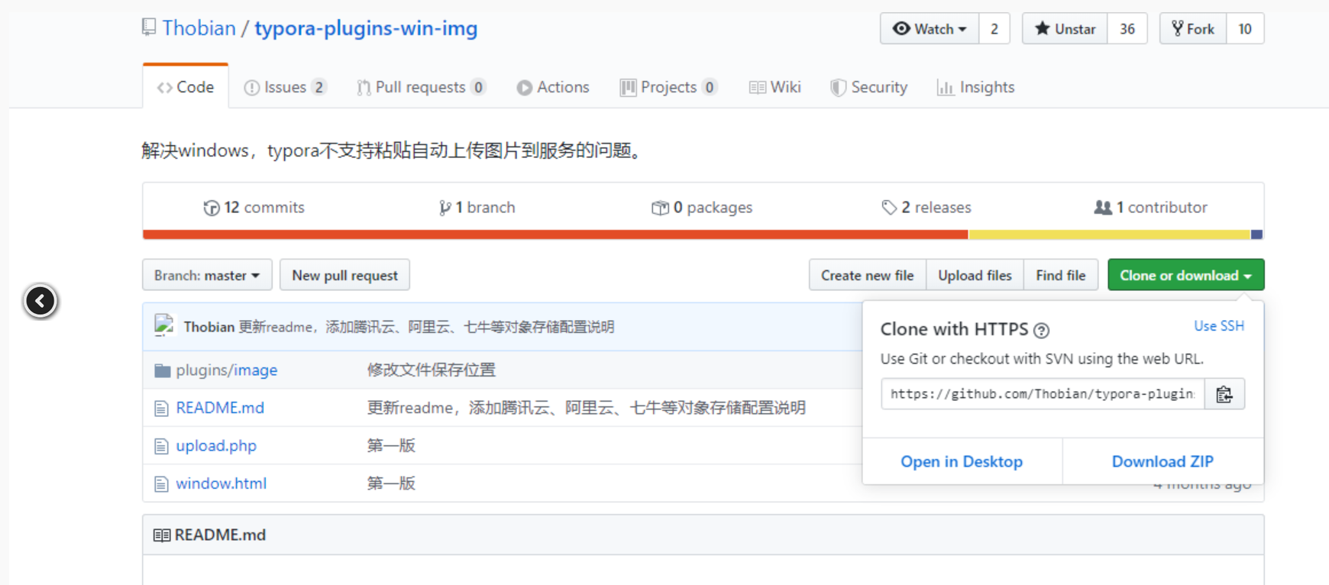The width and height of the screenshot is (1329, 585).
Task: Switch clone method with Use SSH
Action: click(x=1219, y=325)
